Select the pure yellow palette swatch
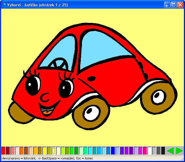 tap(45, 151)
